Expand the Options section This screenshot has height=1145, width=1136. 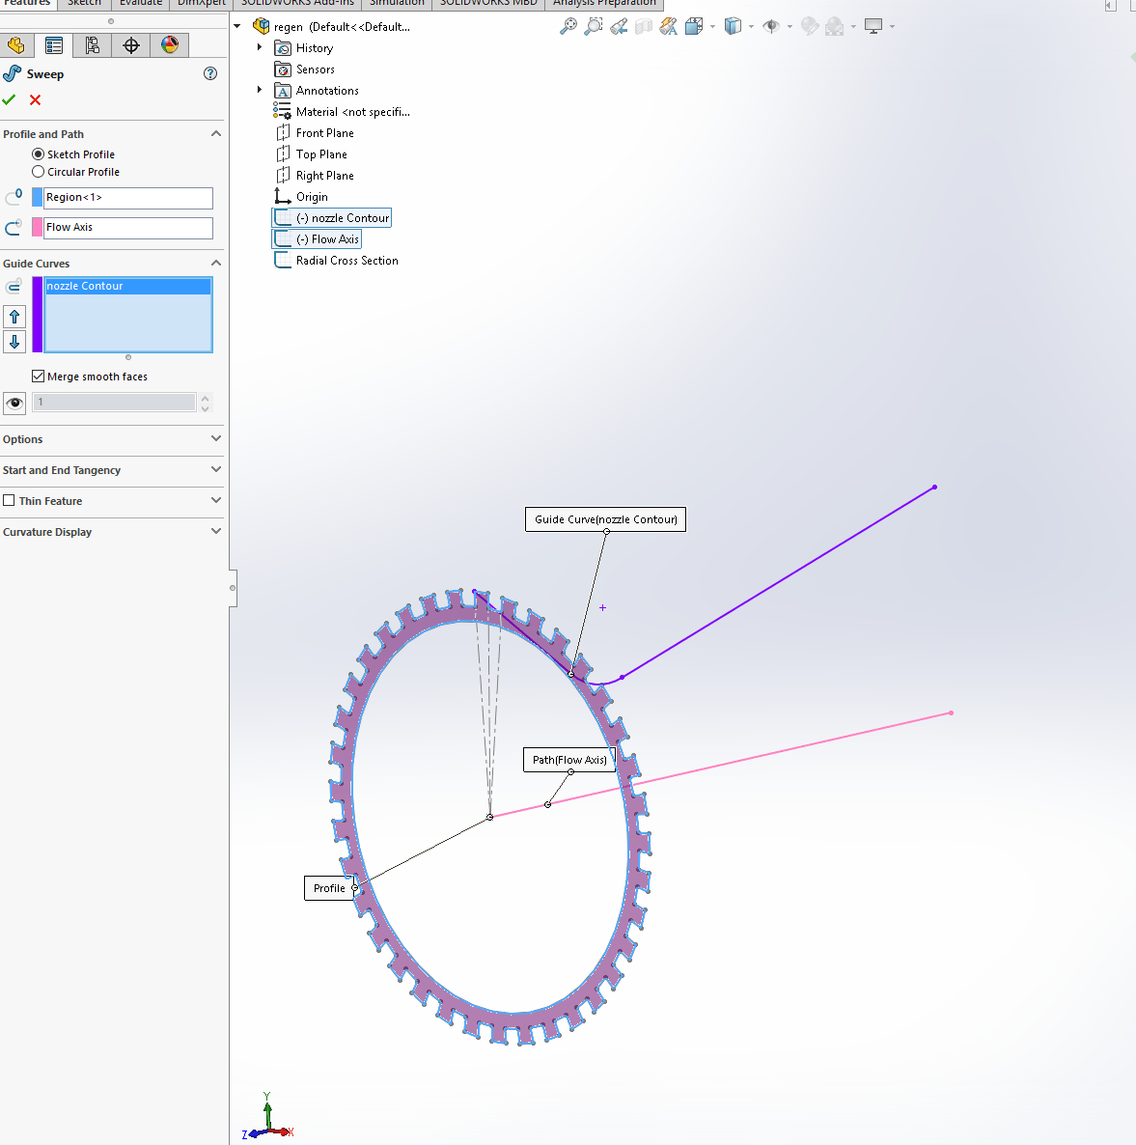pyautogui.click(x=216, y=439)
